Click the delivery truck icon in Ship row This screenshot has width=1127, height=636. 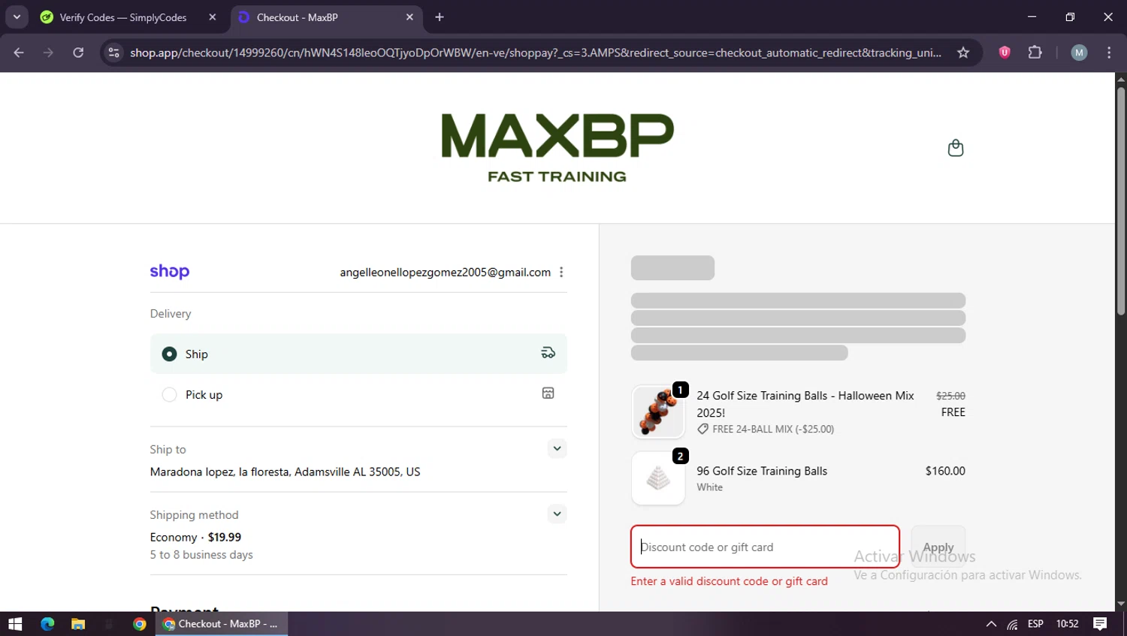pyautogui.click(x=548, y=353)
